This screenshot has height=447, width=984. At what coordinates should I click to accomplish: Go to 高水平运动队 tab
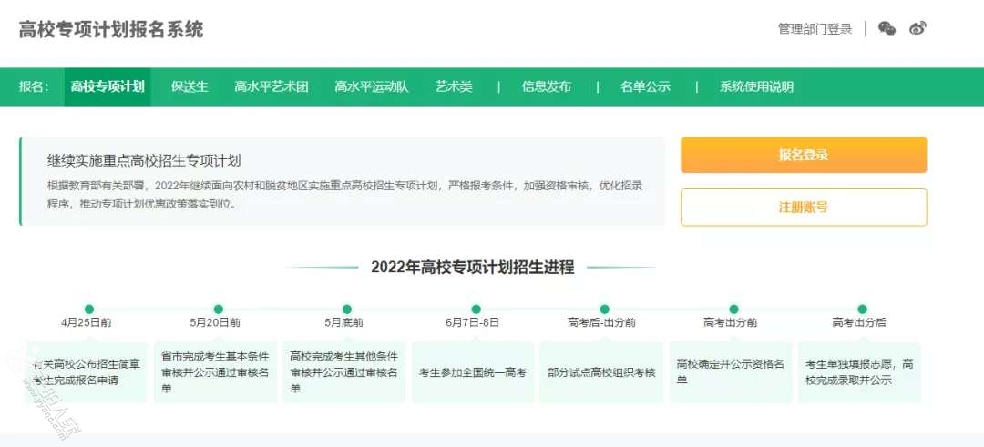(x=372, y=86)
